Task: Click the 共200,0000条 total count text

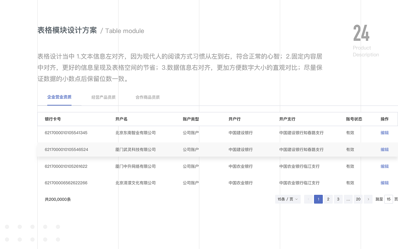Action: (58, 199)
